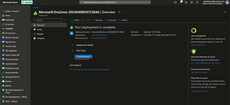Open the account avatar for sifaddemo@hotmail.com
230x105 pixels.
tap(227, 2)
